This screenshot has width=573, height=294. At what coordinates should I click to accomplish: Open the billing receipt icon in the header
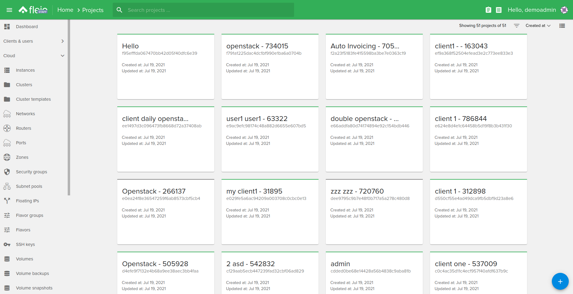(x=499, y=10)
